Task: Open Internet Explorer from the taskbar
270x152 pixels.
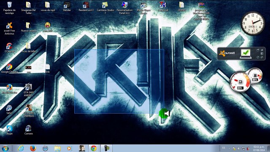Action: point(21,148)
